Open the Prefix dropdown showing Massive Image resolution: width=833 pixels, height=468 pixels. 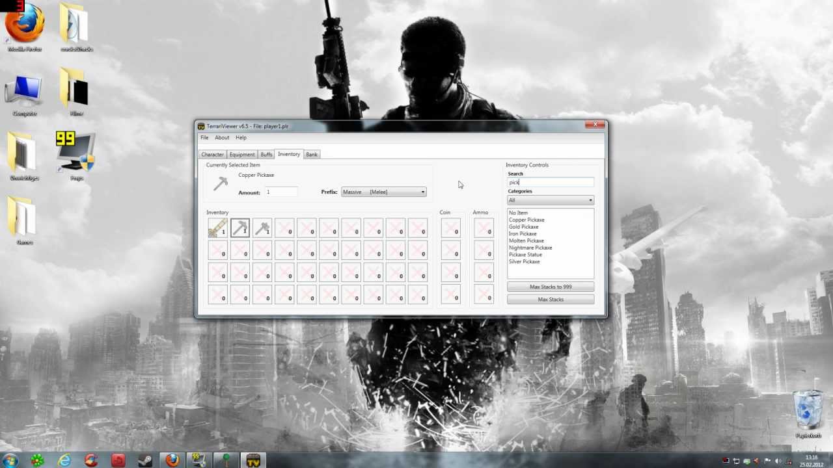(x=384, y=192)
